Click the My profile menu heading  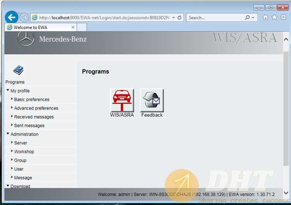(20, 91)
